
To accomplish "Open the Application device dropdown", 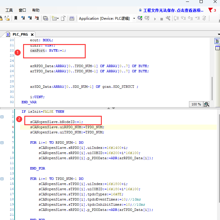I will pyautogui.click(x=134, y=18).
